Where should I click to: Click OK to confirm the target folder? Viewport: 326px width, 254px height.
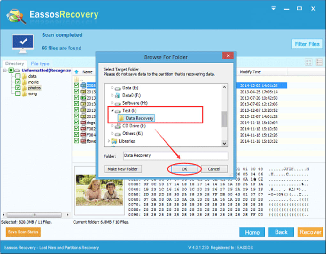[x=184, y=169]
